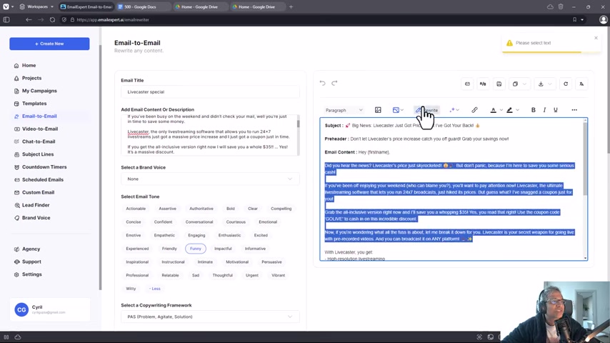Expand the media embed dropdown arrow
Screen dimensions: 610x343
click(402, 110)
